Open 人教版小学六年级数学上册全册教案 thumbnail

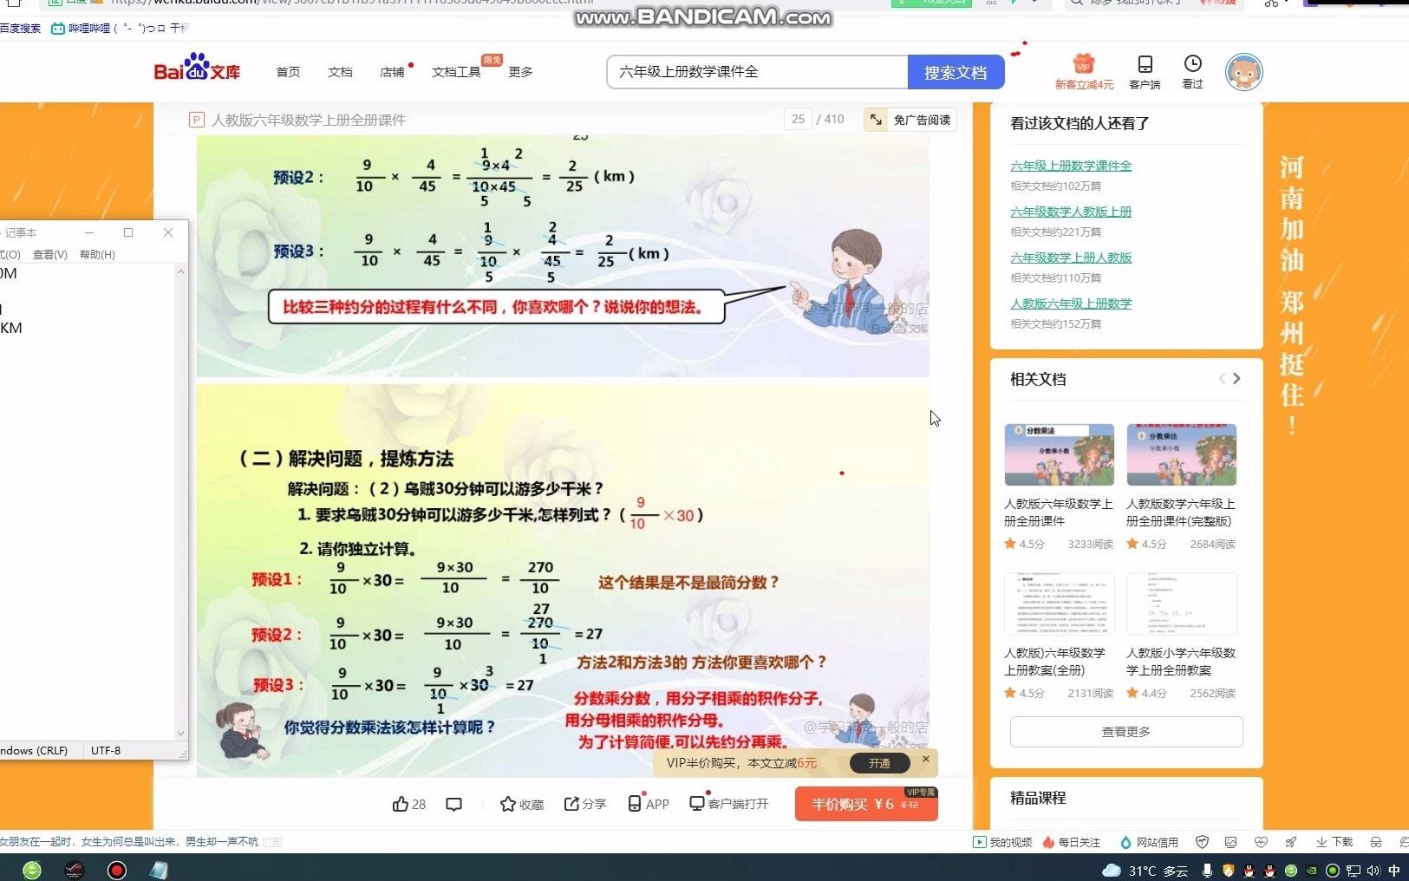click(x=1181, y=604)
